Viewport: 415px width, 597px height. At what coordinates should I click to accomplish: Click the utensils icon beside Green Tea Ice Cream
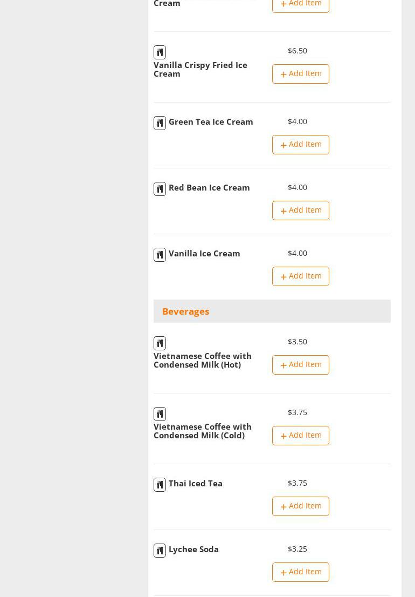click(160, 123)
